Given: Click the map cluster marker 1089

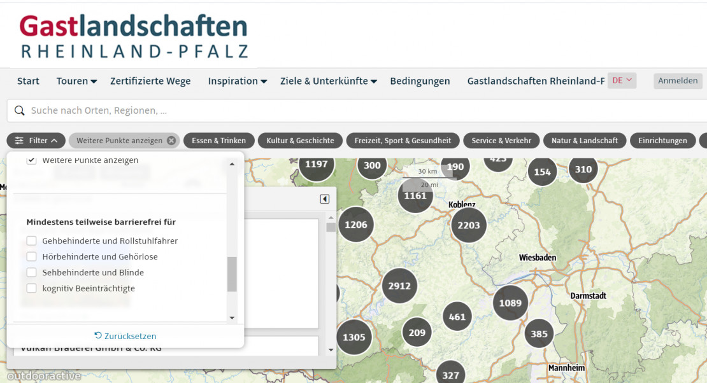Looking at the screenshot, I should click(510, 303).
